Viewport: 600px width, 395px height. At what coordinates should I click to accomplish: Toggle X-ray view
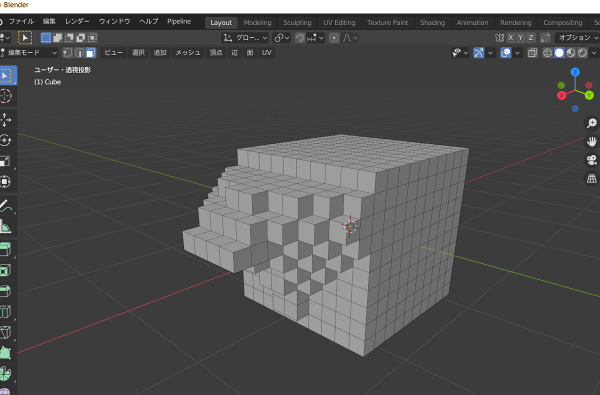[533, 52]
